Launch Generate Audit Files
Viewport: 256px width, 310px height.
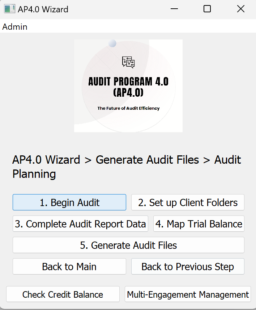coord(128,245)
